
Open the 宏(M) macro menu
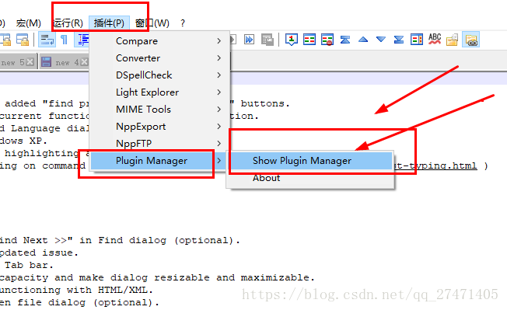point(29,23)
